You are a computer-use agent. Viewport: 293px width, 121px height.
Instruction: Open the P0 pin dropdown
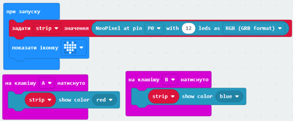tap(154, 29)
